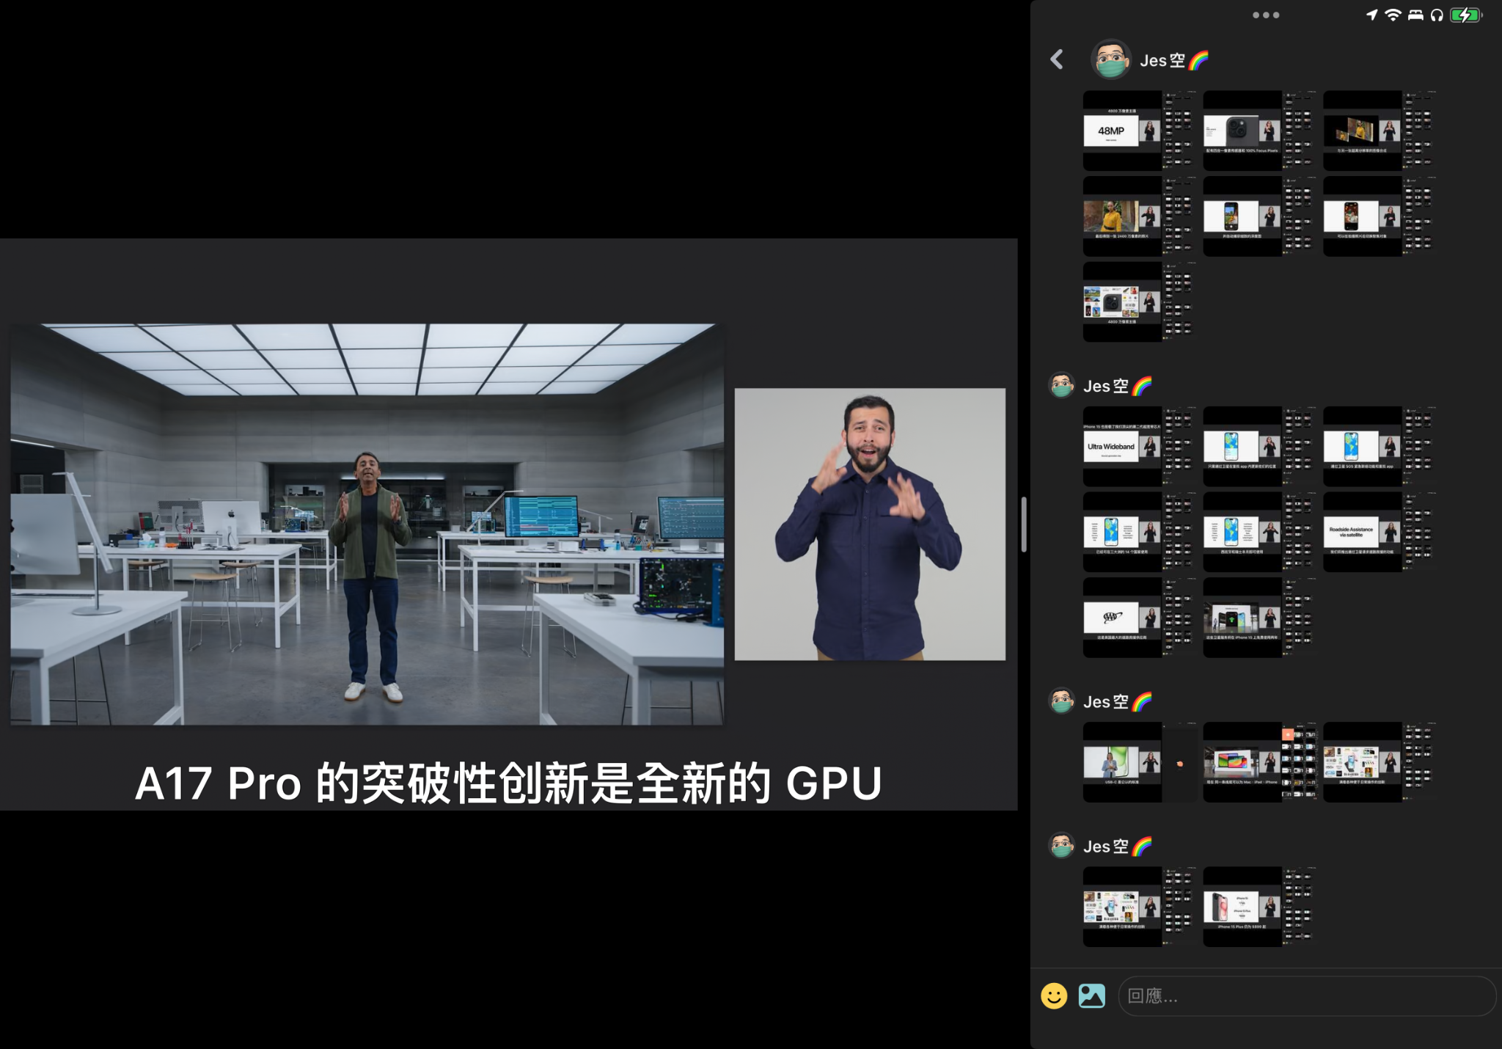Open the three-dot multitasking menu at the top
This screenshot has height=1049, width=1502.
[1266, 15]
